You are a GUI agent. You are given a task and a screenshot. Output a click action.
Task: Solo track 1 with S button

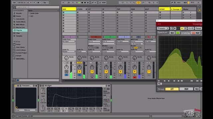click(x=66, y=75)
